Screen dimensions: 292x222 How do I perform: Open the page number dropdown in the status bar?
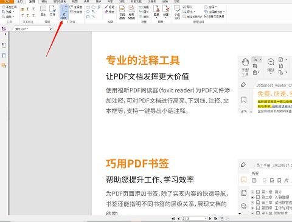point(206,218)
